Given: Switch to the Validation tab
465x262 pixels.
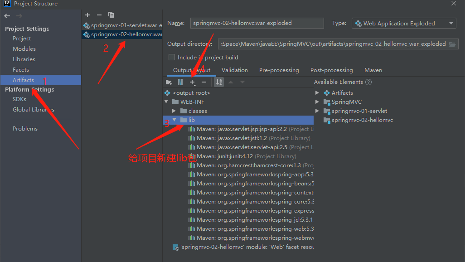Looking at the screenshot, I should point(235,70).
